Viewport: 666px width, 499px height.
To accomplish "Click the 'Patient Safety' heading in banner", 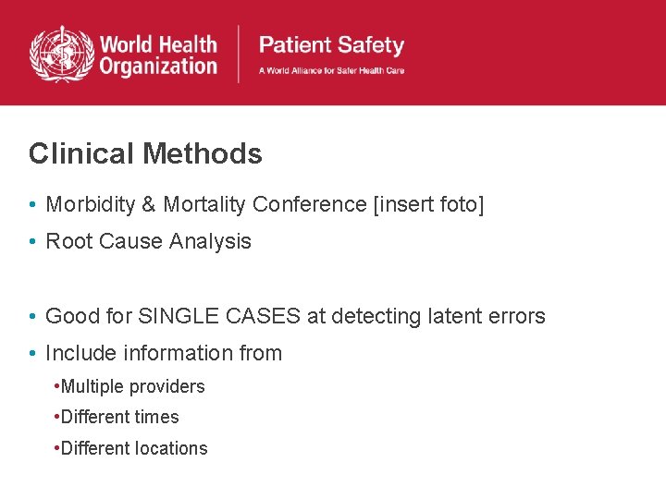I will coord(331,45).
